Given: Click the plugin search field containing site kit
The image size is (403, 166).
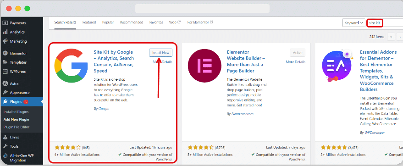Looking at the screenshot, I should tap(385, 22).
